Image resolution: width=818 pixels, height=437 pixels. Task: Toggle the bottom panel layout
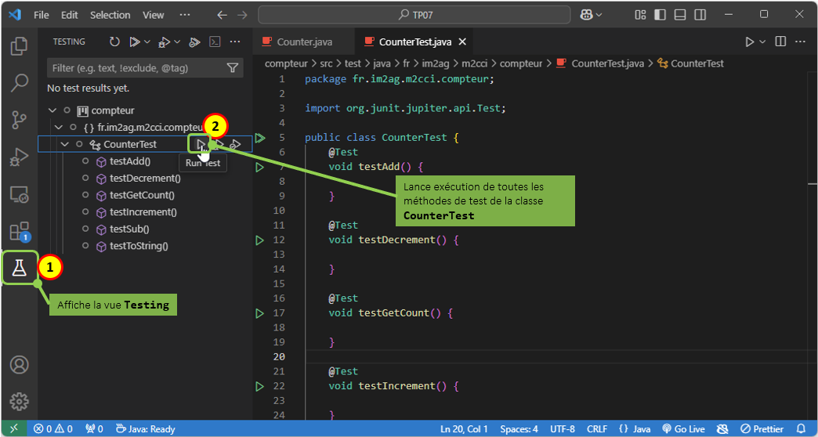click(x=680, y=15)
